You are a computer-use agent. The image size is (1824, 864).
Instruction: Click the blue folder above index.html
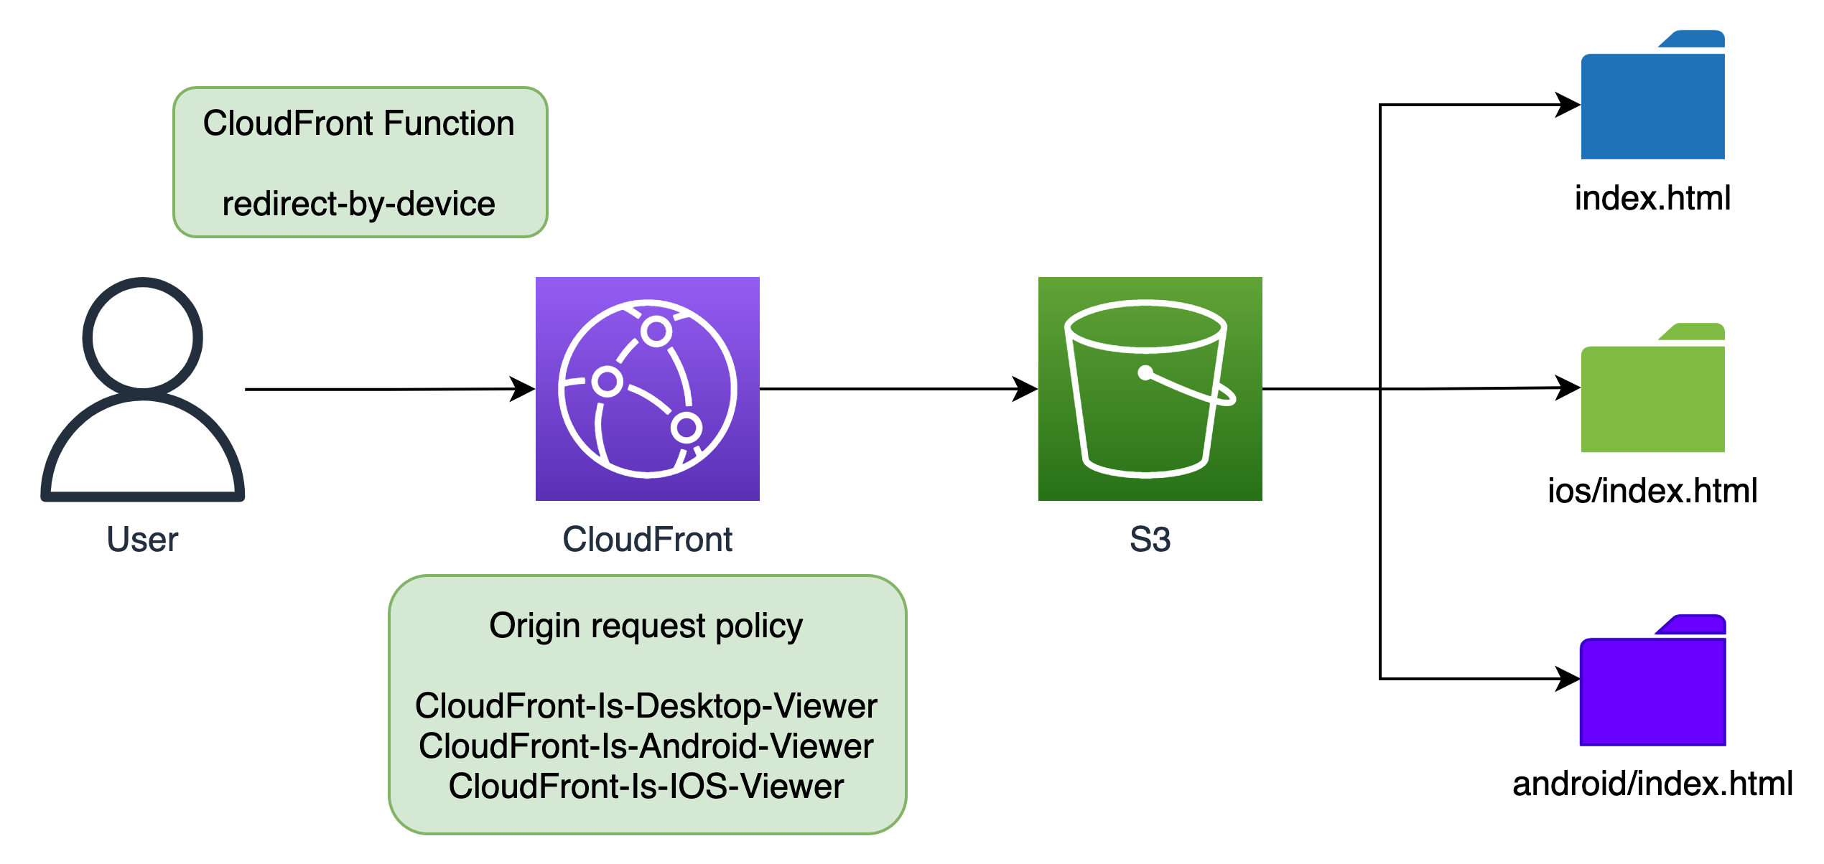click(1653, 95)
